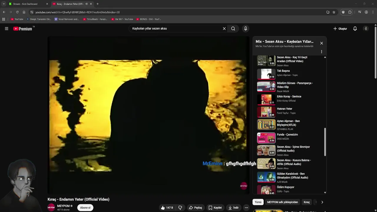Select the Kıraç filter chip

(x=307, y=202)
